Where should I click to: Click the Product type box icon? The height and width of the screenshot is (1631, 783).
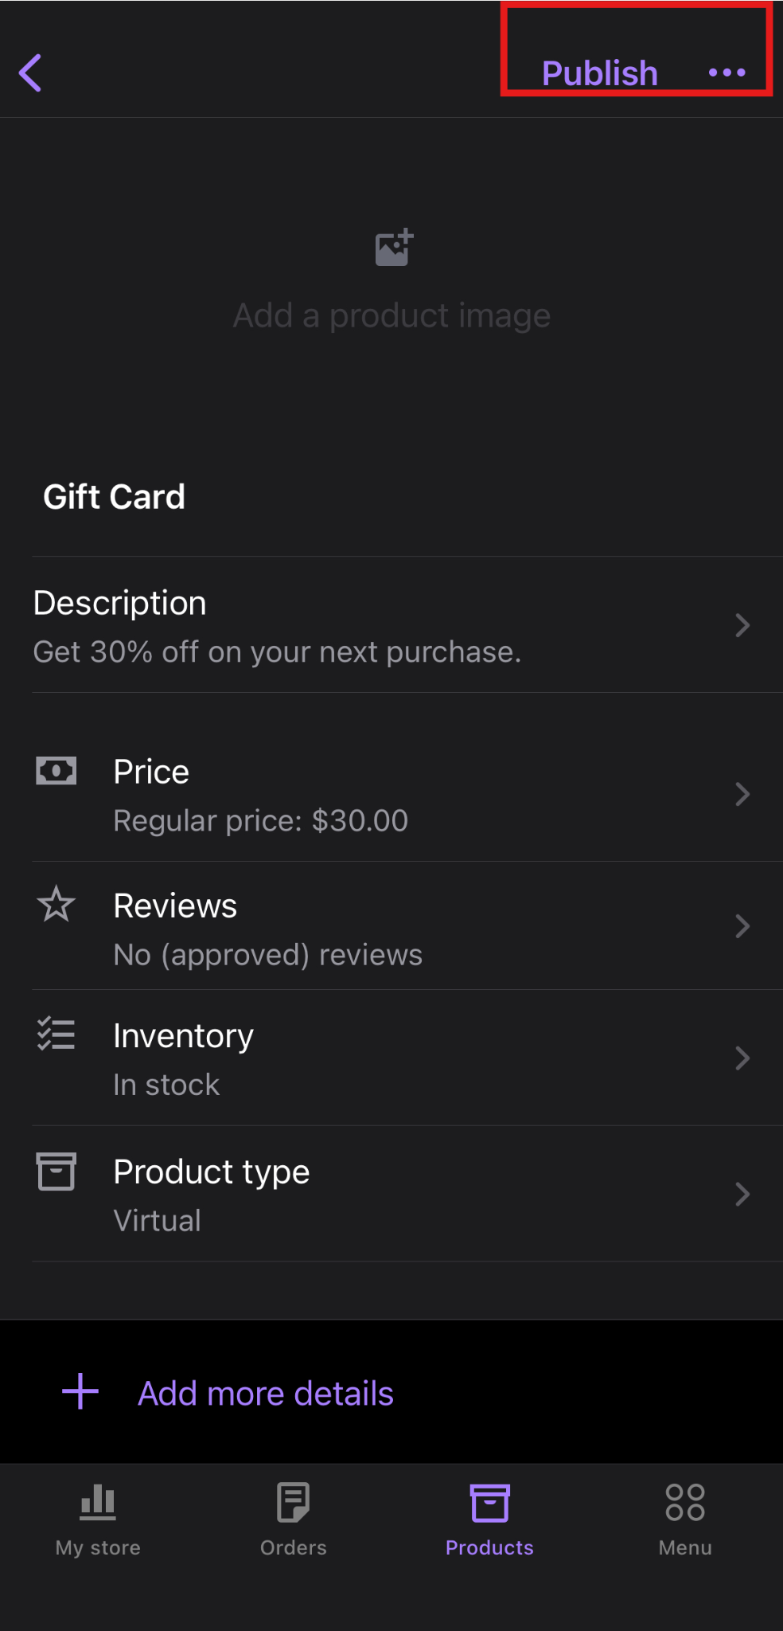[x=56, y=1171]
